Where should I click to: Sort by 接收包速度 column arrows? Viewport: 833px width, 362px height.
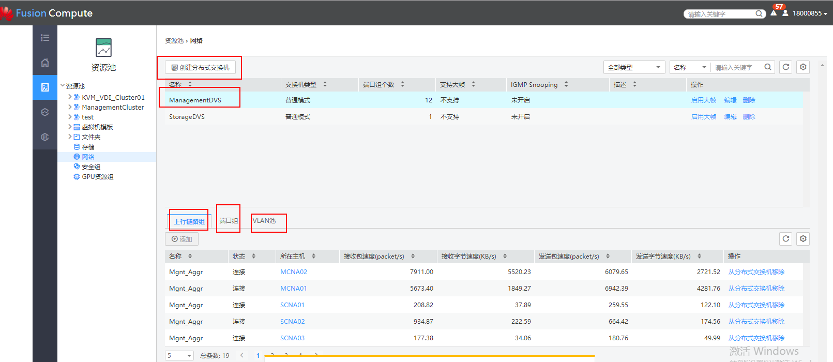(x=413, y=256)
